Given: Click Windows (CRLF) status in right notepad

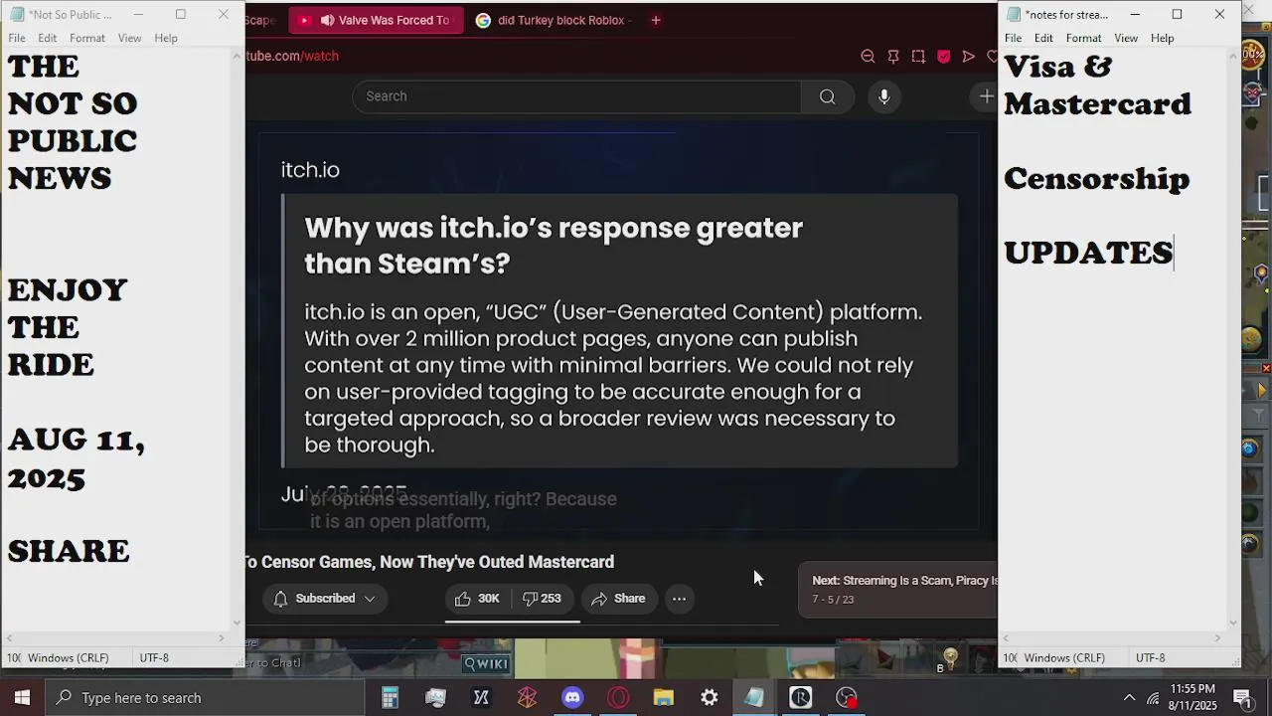Looking at the screenshot, I should click(1064, 658).
